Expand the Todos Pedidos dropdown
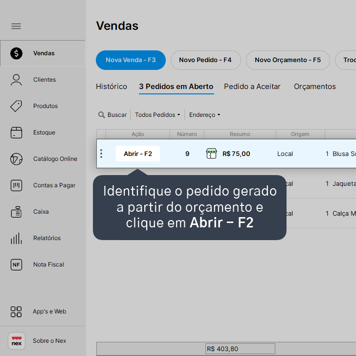 pyautogui.click(x=157, y=115)
